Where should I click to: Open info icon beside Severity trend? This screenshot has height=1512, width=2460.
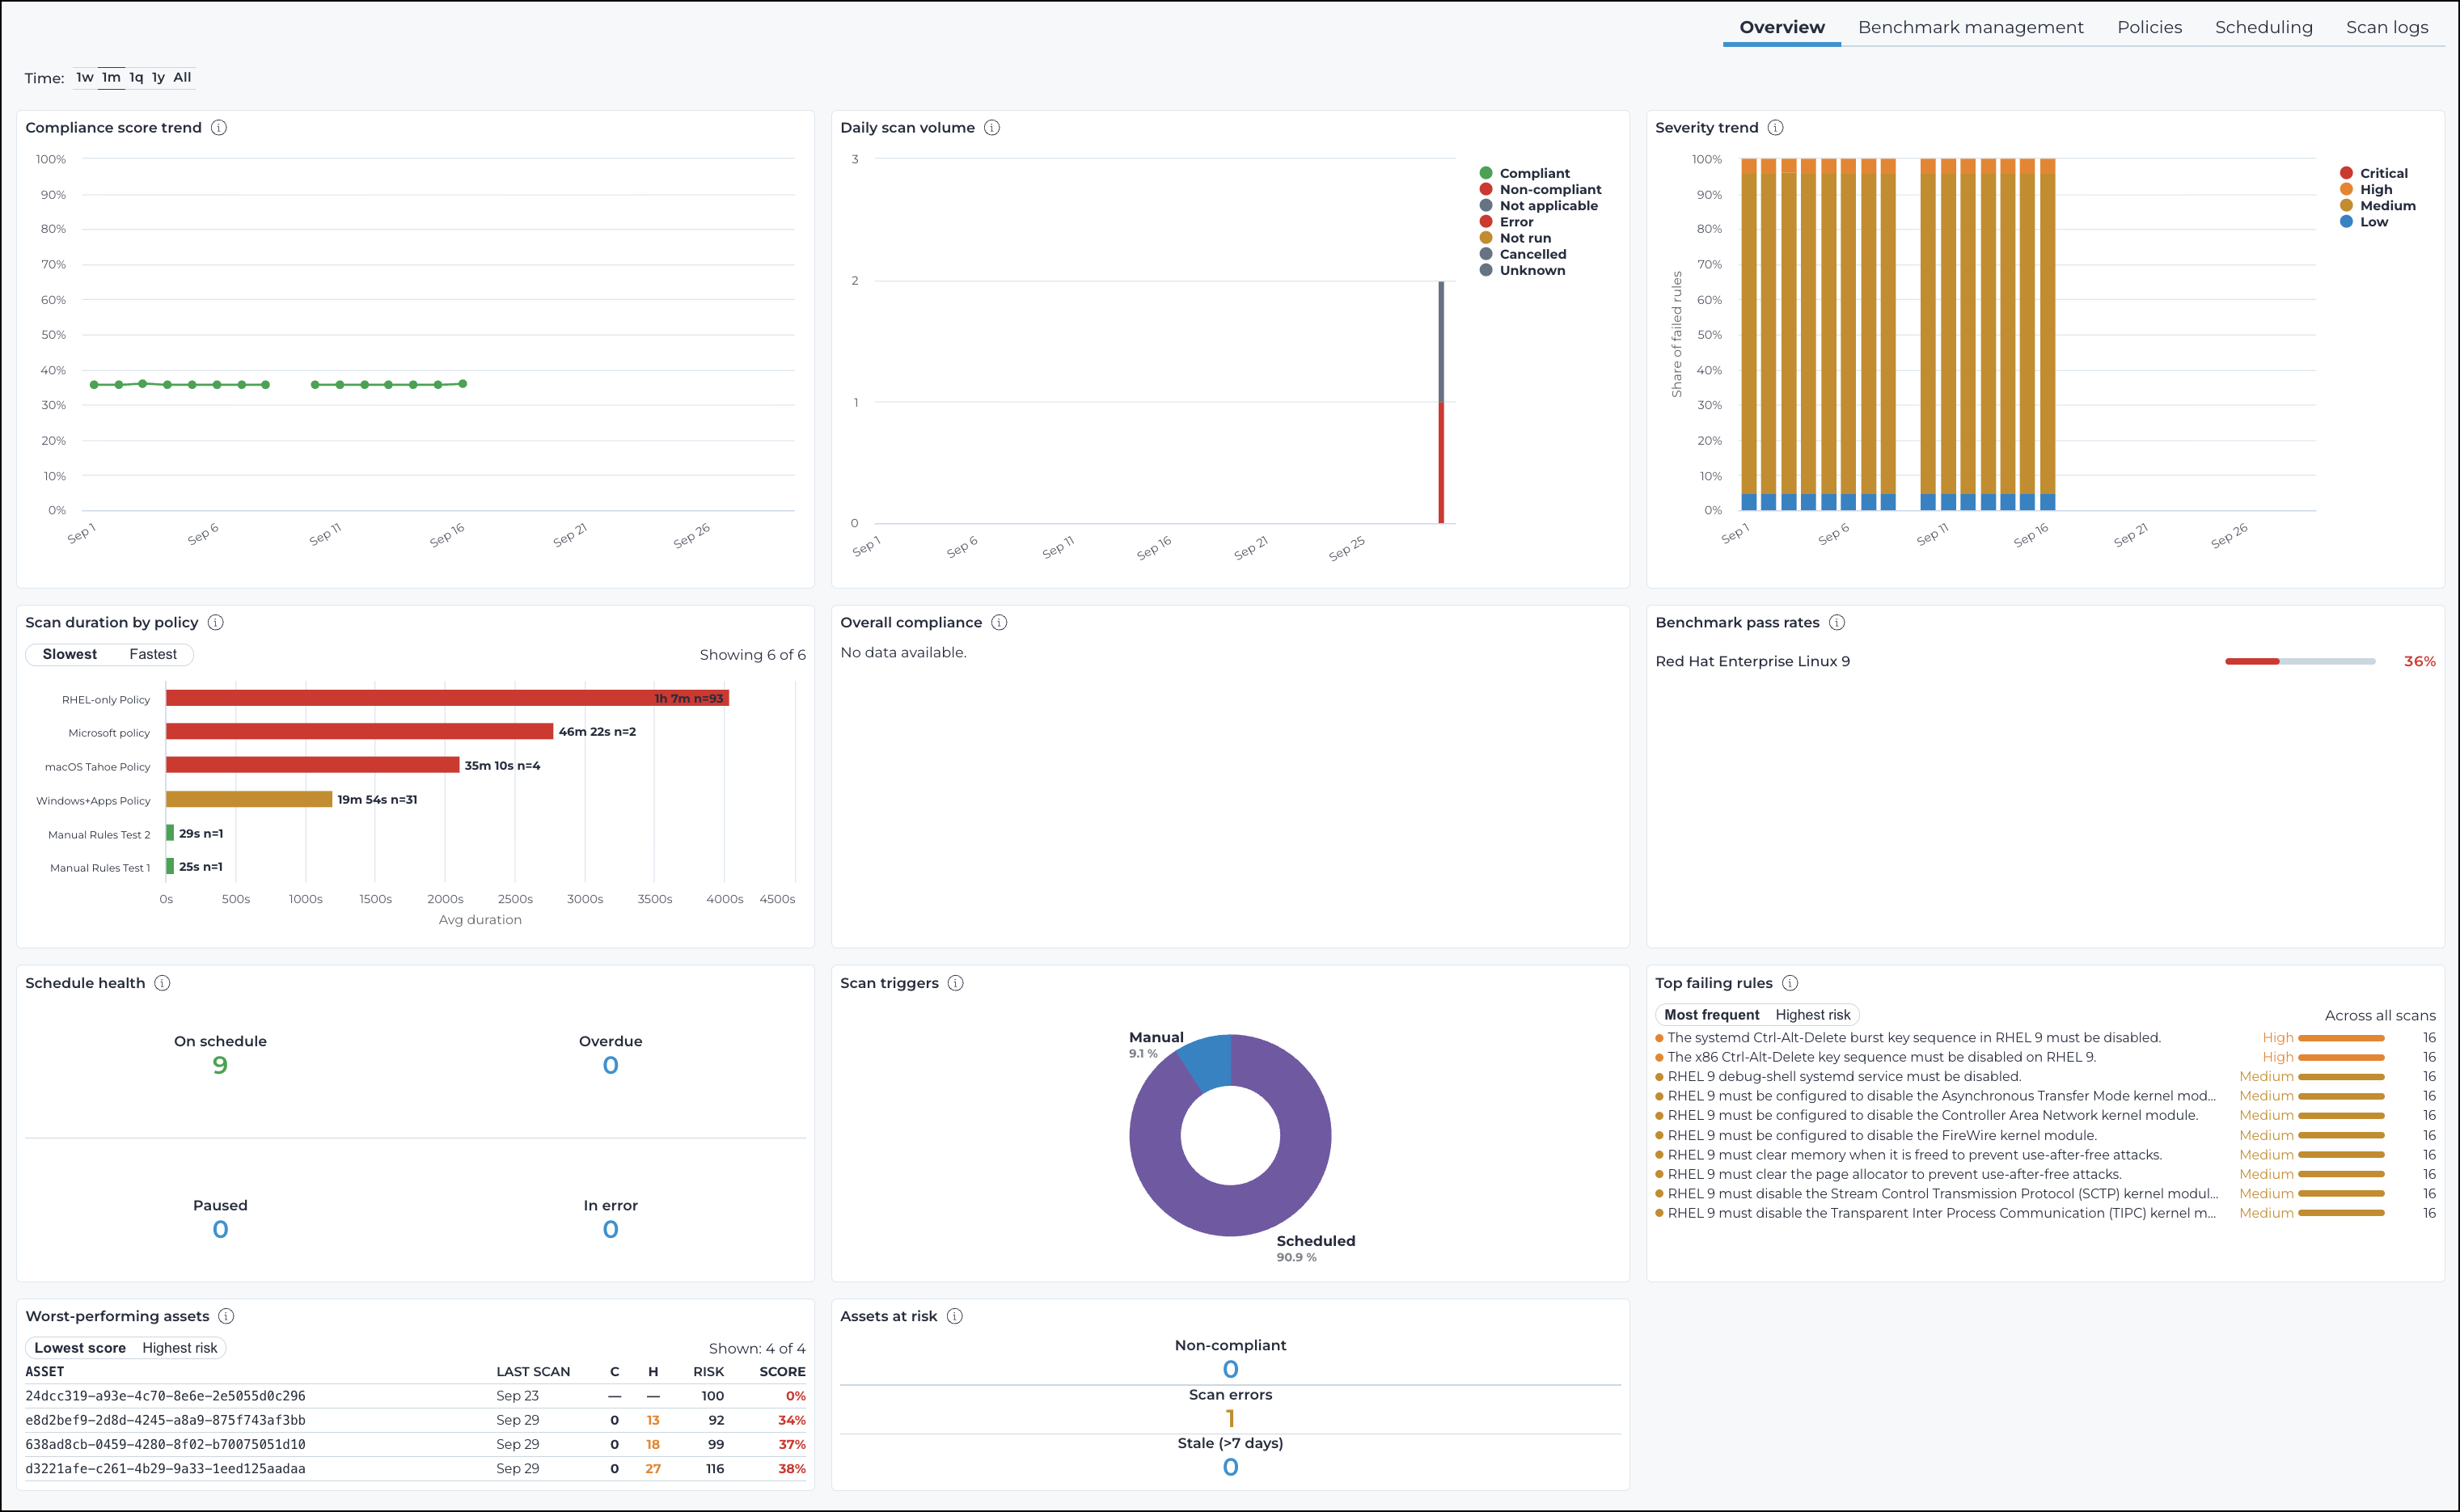point(1775,128)
